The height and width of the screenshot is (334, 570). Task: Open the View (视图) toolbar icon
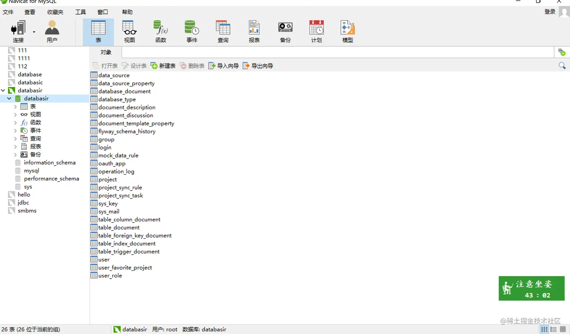(129, 32)
